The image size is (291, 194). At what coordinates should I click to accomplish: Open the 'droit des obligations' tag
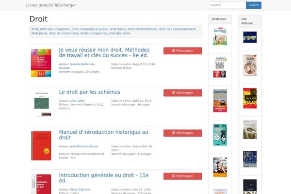(55, 29)
